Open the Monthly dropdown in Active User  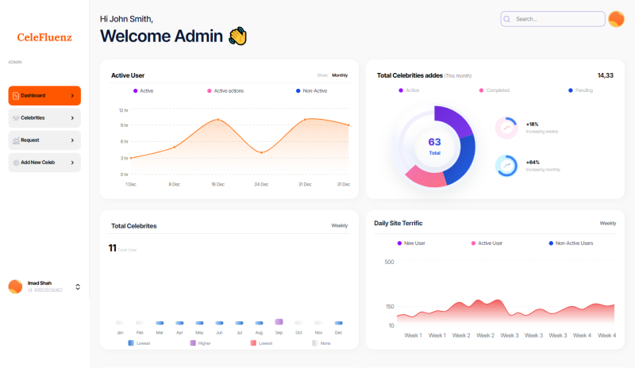tap(340, 75)
